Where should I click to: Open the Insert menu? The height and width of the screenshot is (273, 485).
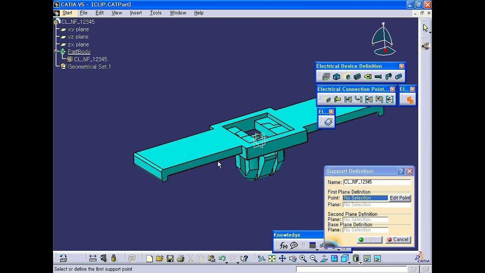pos(136,13)
